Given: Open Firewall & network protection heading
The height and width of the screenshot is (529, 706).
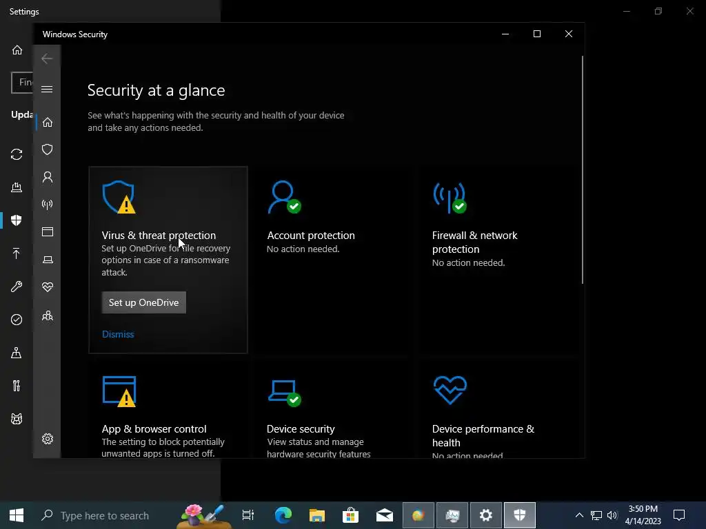Looking at the screenshot, I should [x=474, y=242].
